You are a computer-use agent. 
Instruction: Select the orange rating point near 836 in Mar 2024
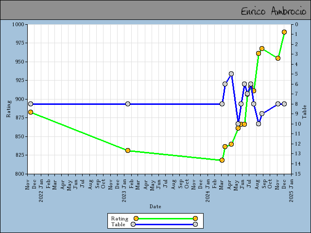tap(225, 147)
